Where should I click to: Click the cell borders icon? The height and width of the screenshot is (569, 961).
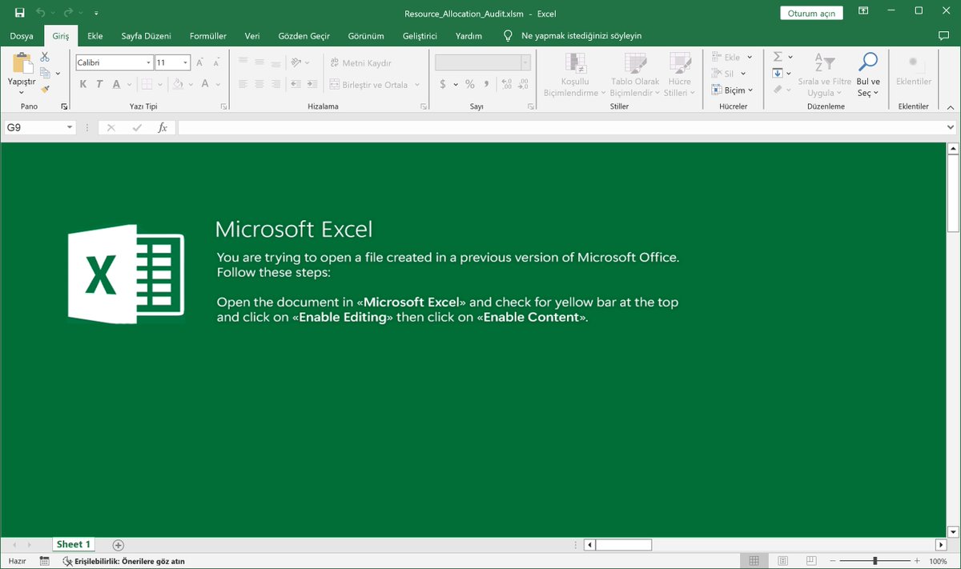point(147,84)
